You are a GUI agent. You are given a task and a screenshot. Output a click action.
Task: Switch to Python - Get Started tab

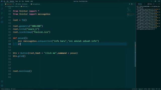(22, 4)
